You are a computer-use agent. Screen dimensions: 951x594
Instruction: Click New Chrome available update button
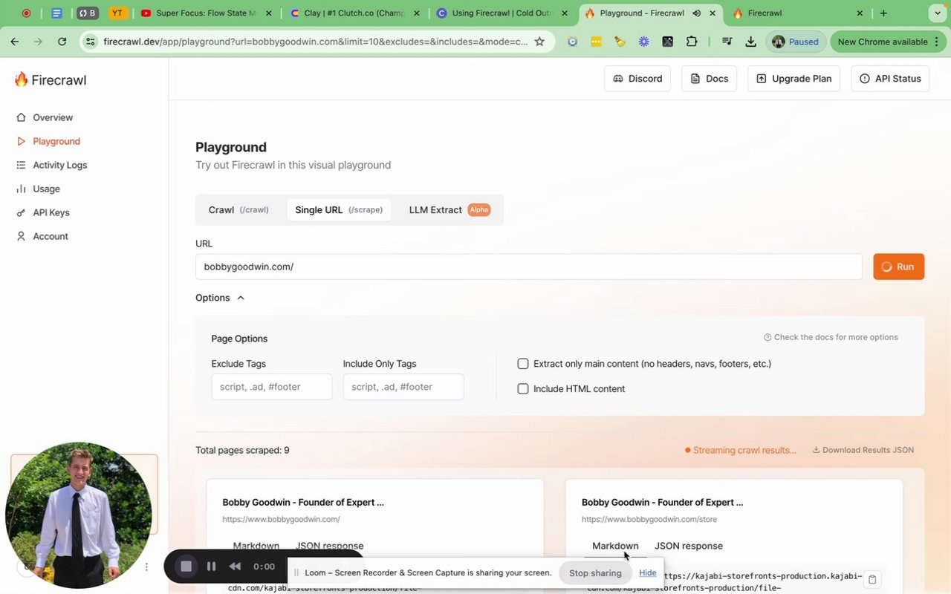click(x=887, y=42)
